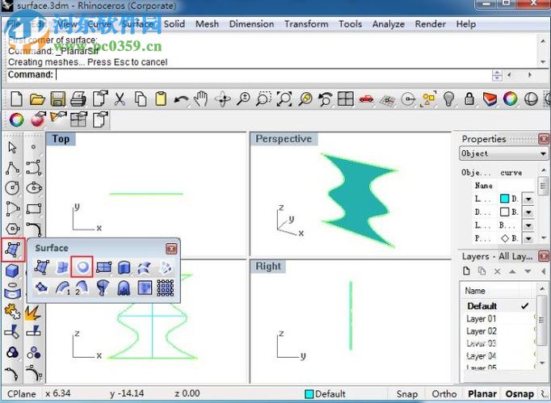Click the padlock lock icon
The height and width of the screenshot is (403, 551).
coord(469,99)
